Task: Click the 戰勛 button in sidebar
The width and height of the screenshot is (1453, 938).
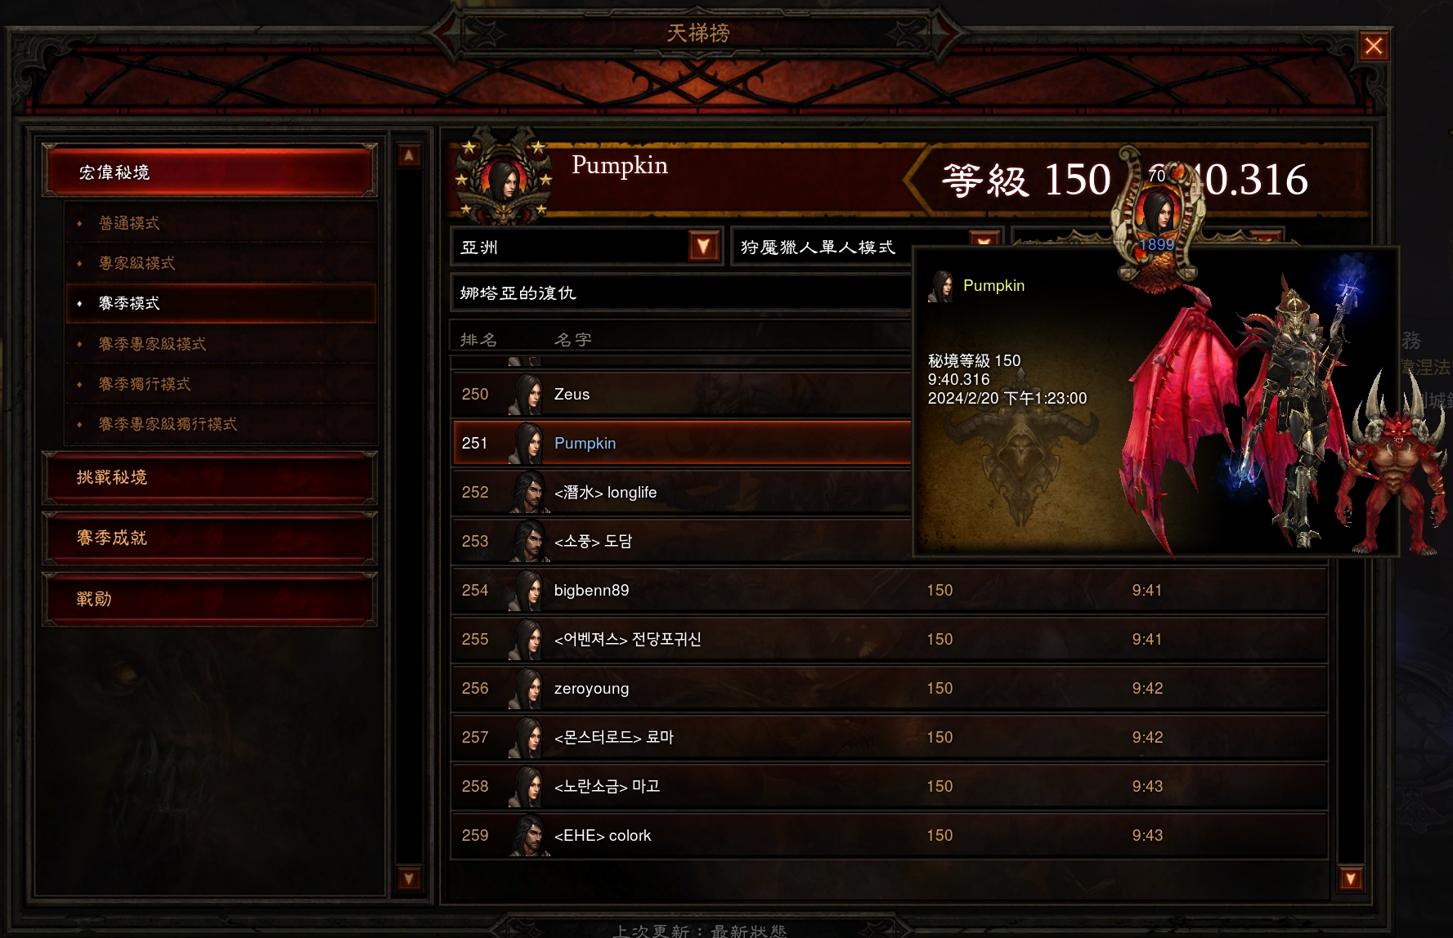Action: point(209,599)
